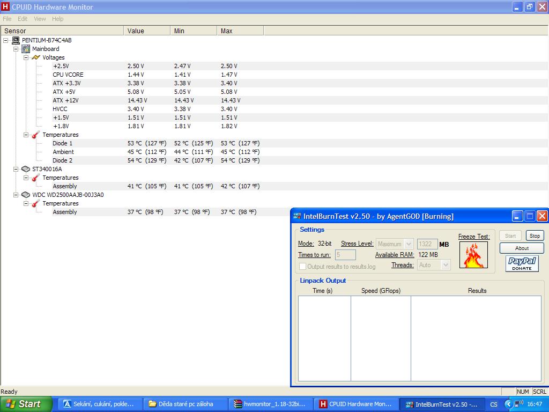
Task: Click the network icon in system tray
Action: point(519,403)
